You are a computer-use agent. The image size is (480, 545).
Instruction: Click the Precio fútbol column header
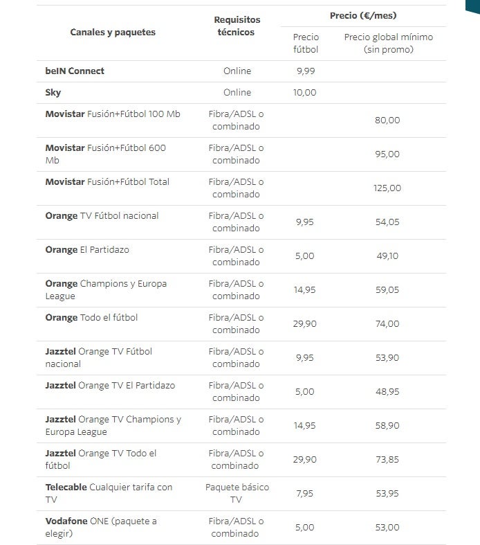306,43
